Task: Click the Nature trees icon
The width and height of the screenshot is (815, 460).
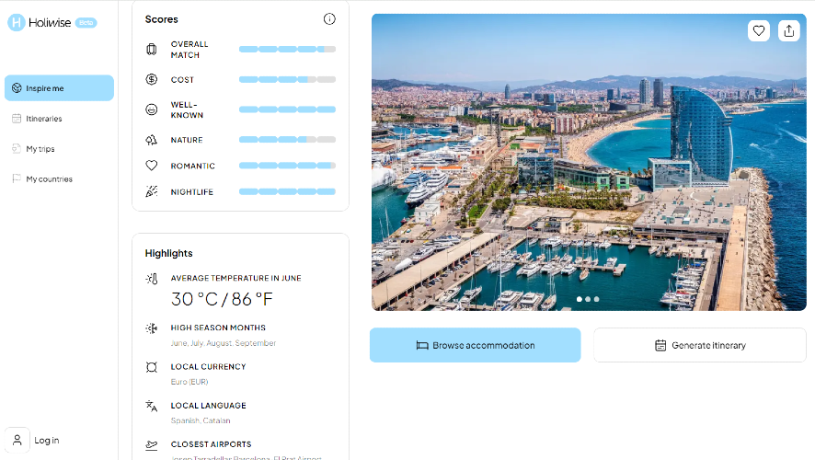Action: (151, 140)
